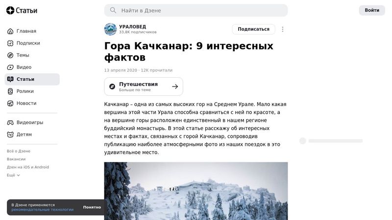This screenshot has width=392, height=220.
Task: Open Путешествия topic arrow card
Action: click(x=144, y=87)
